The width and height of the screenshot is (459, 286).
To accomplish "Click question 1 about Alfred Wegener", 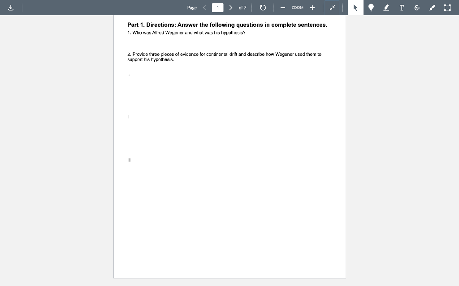I will 186,33.
